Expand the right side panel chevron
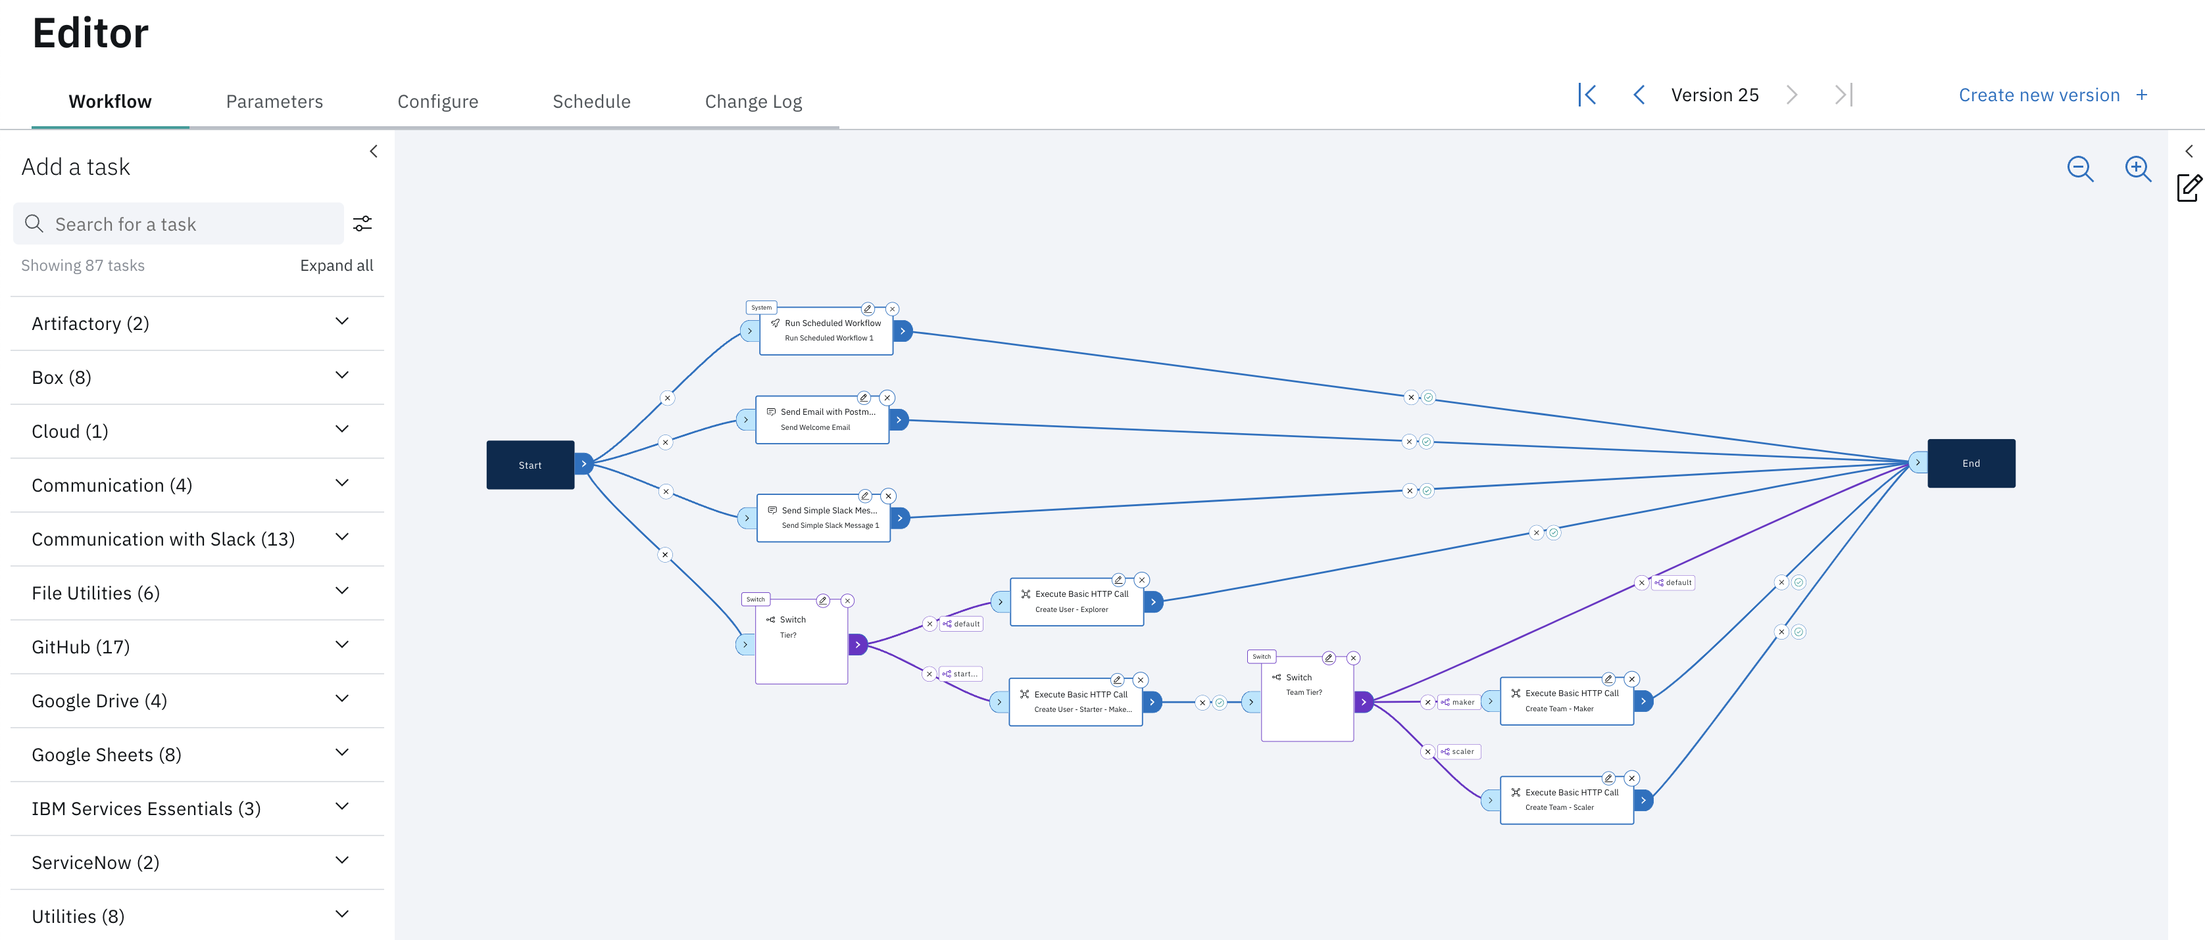This screenshot has height=940, width=2205. (x=2189, y=151)
